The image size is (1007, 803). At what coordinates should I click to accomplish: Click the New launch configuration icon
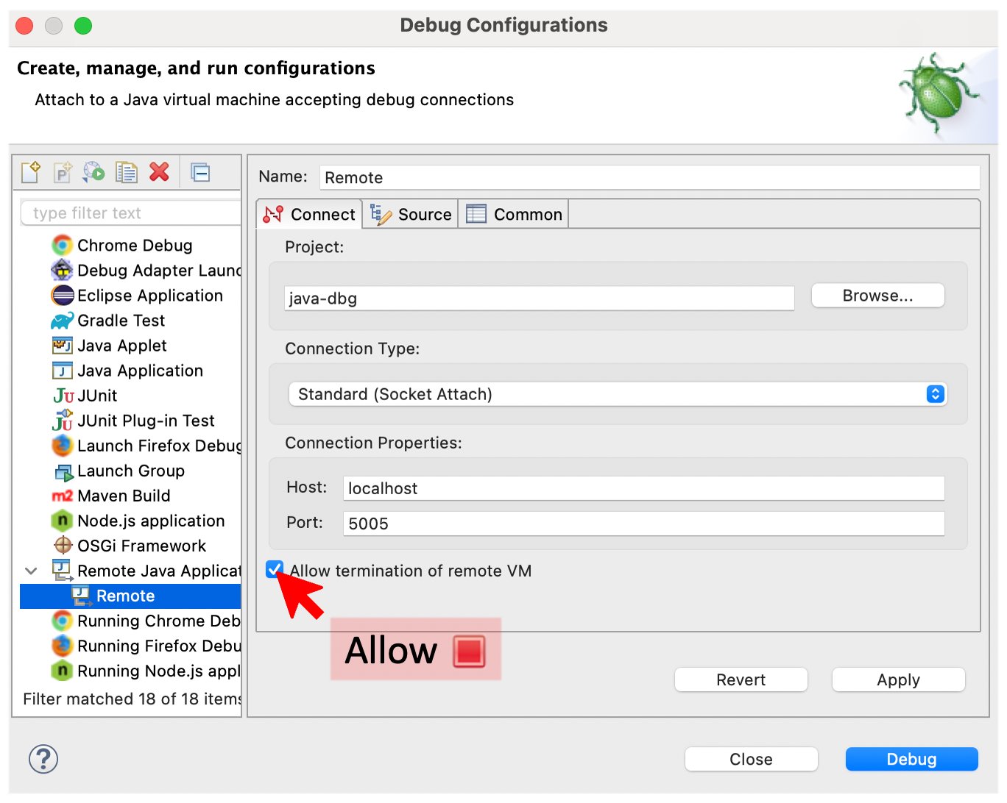coord(31,172)
